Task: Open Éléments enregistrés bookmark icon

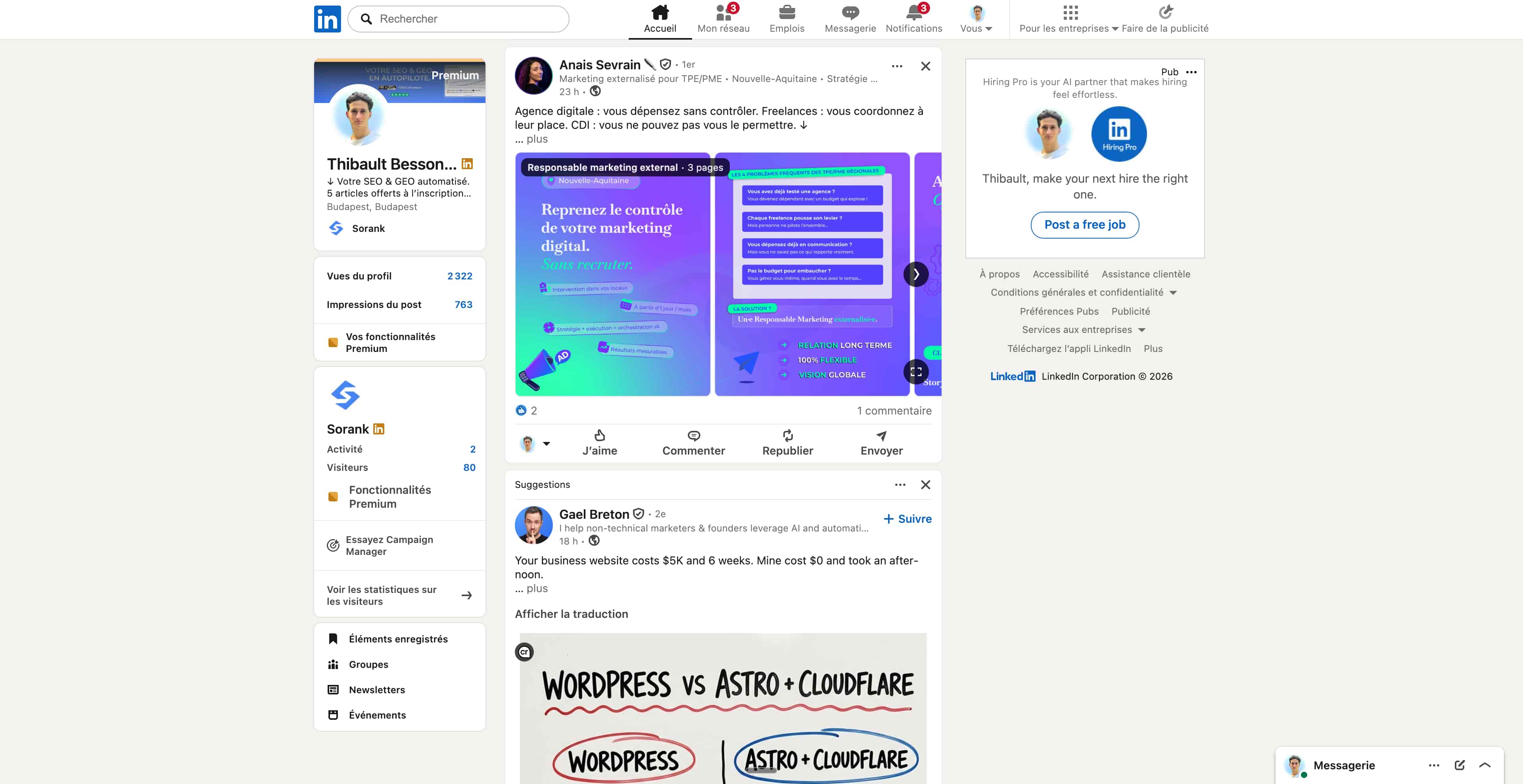Action: tap(334, 639)
